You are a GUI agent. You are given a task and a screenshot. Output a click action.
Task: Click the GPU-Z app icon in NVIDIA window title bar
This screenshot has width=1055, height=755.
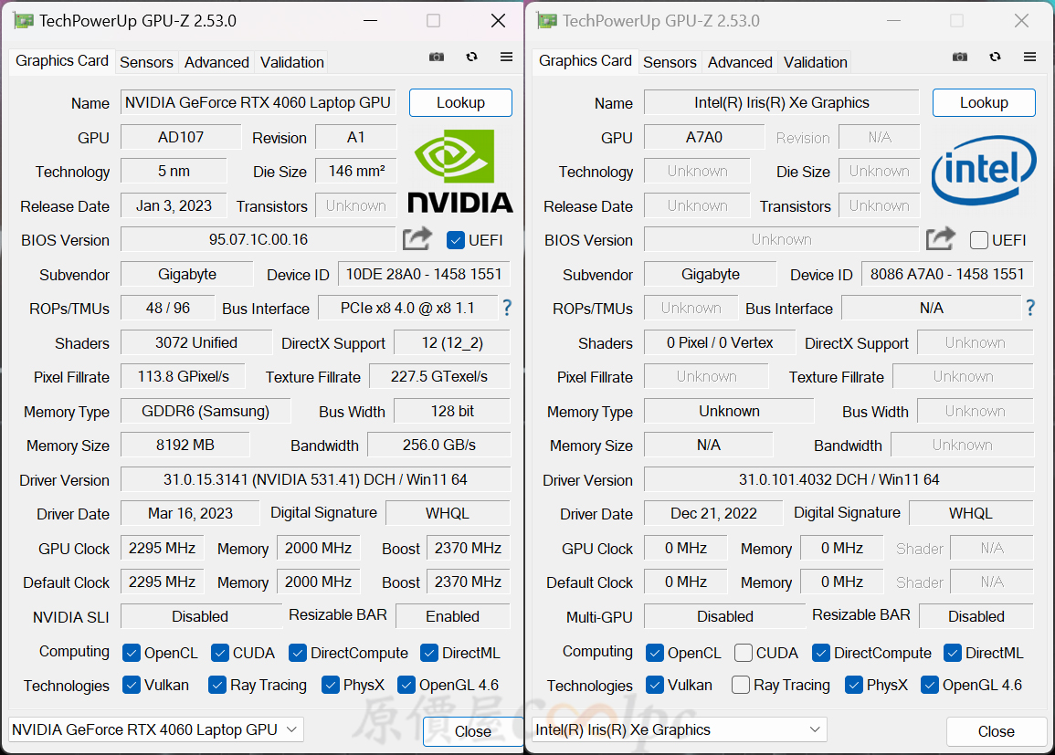click(x=24, y=21)
